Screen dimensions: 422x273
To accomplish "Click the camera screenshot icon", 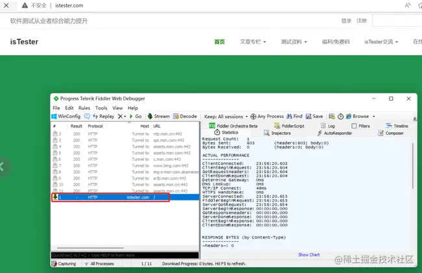I will (332, 116).
